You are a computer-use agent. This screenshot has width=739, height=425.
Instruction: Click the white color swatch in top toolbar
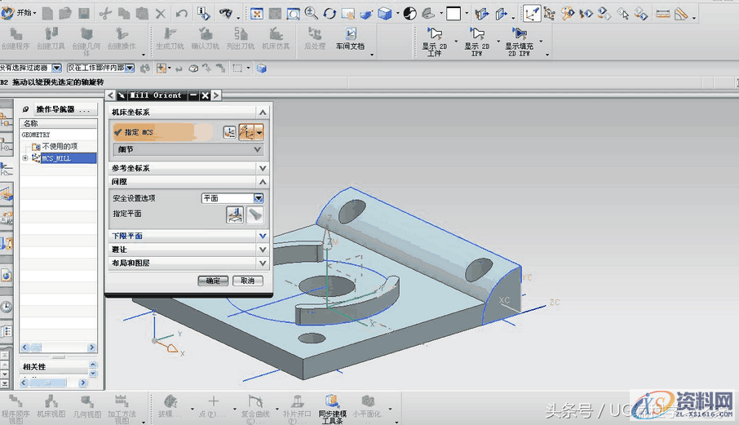click(454, 14)
